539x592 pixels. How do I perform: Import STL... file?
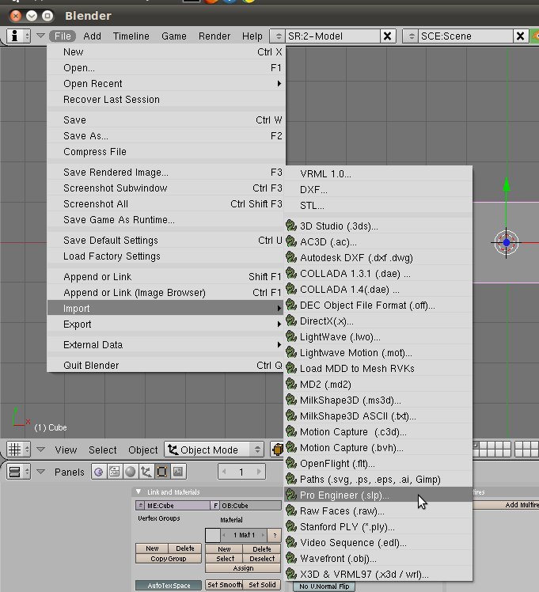click(378, 206)
